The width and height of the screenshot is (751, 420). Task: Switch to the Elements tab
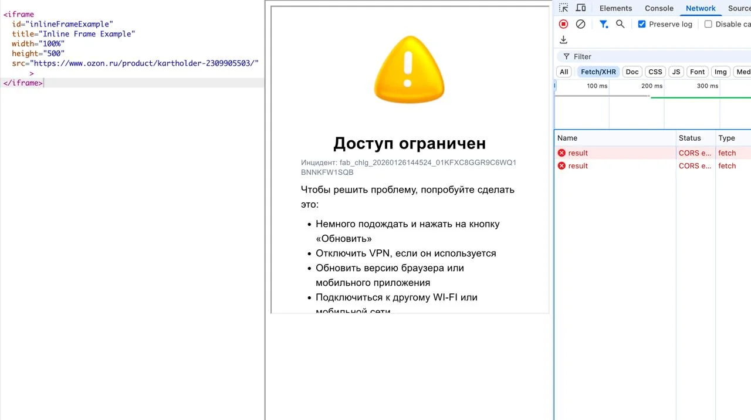pyautogui.click(x=615, y=8)
